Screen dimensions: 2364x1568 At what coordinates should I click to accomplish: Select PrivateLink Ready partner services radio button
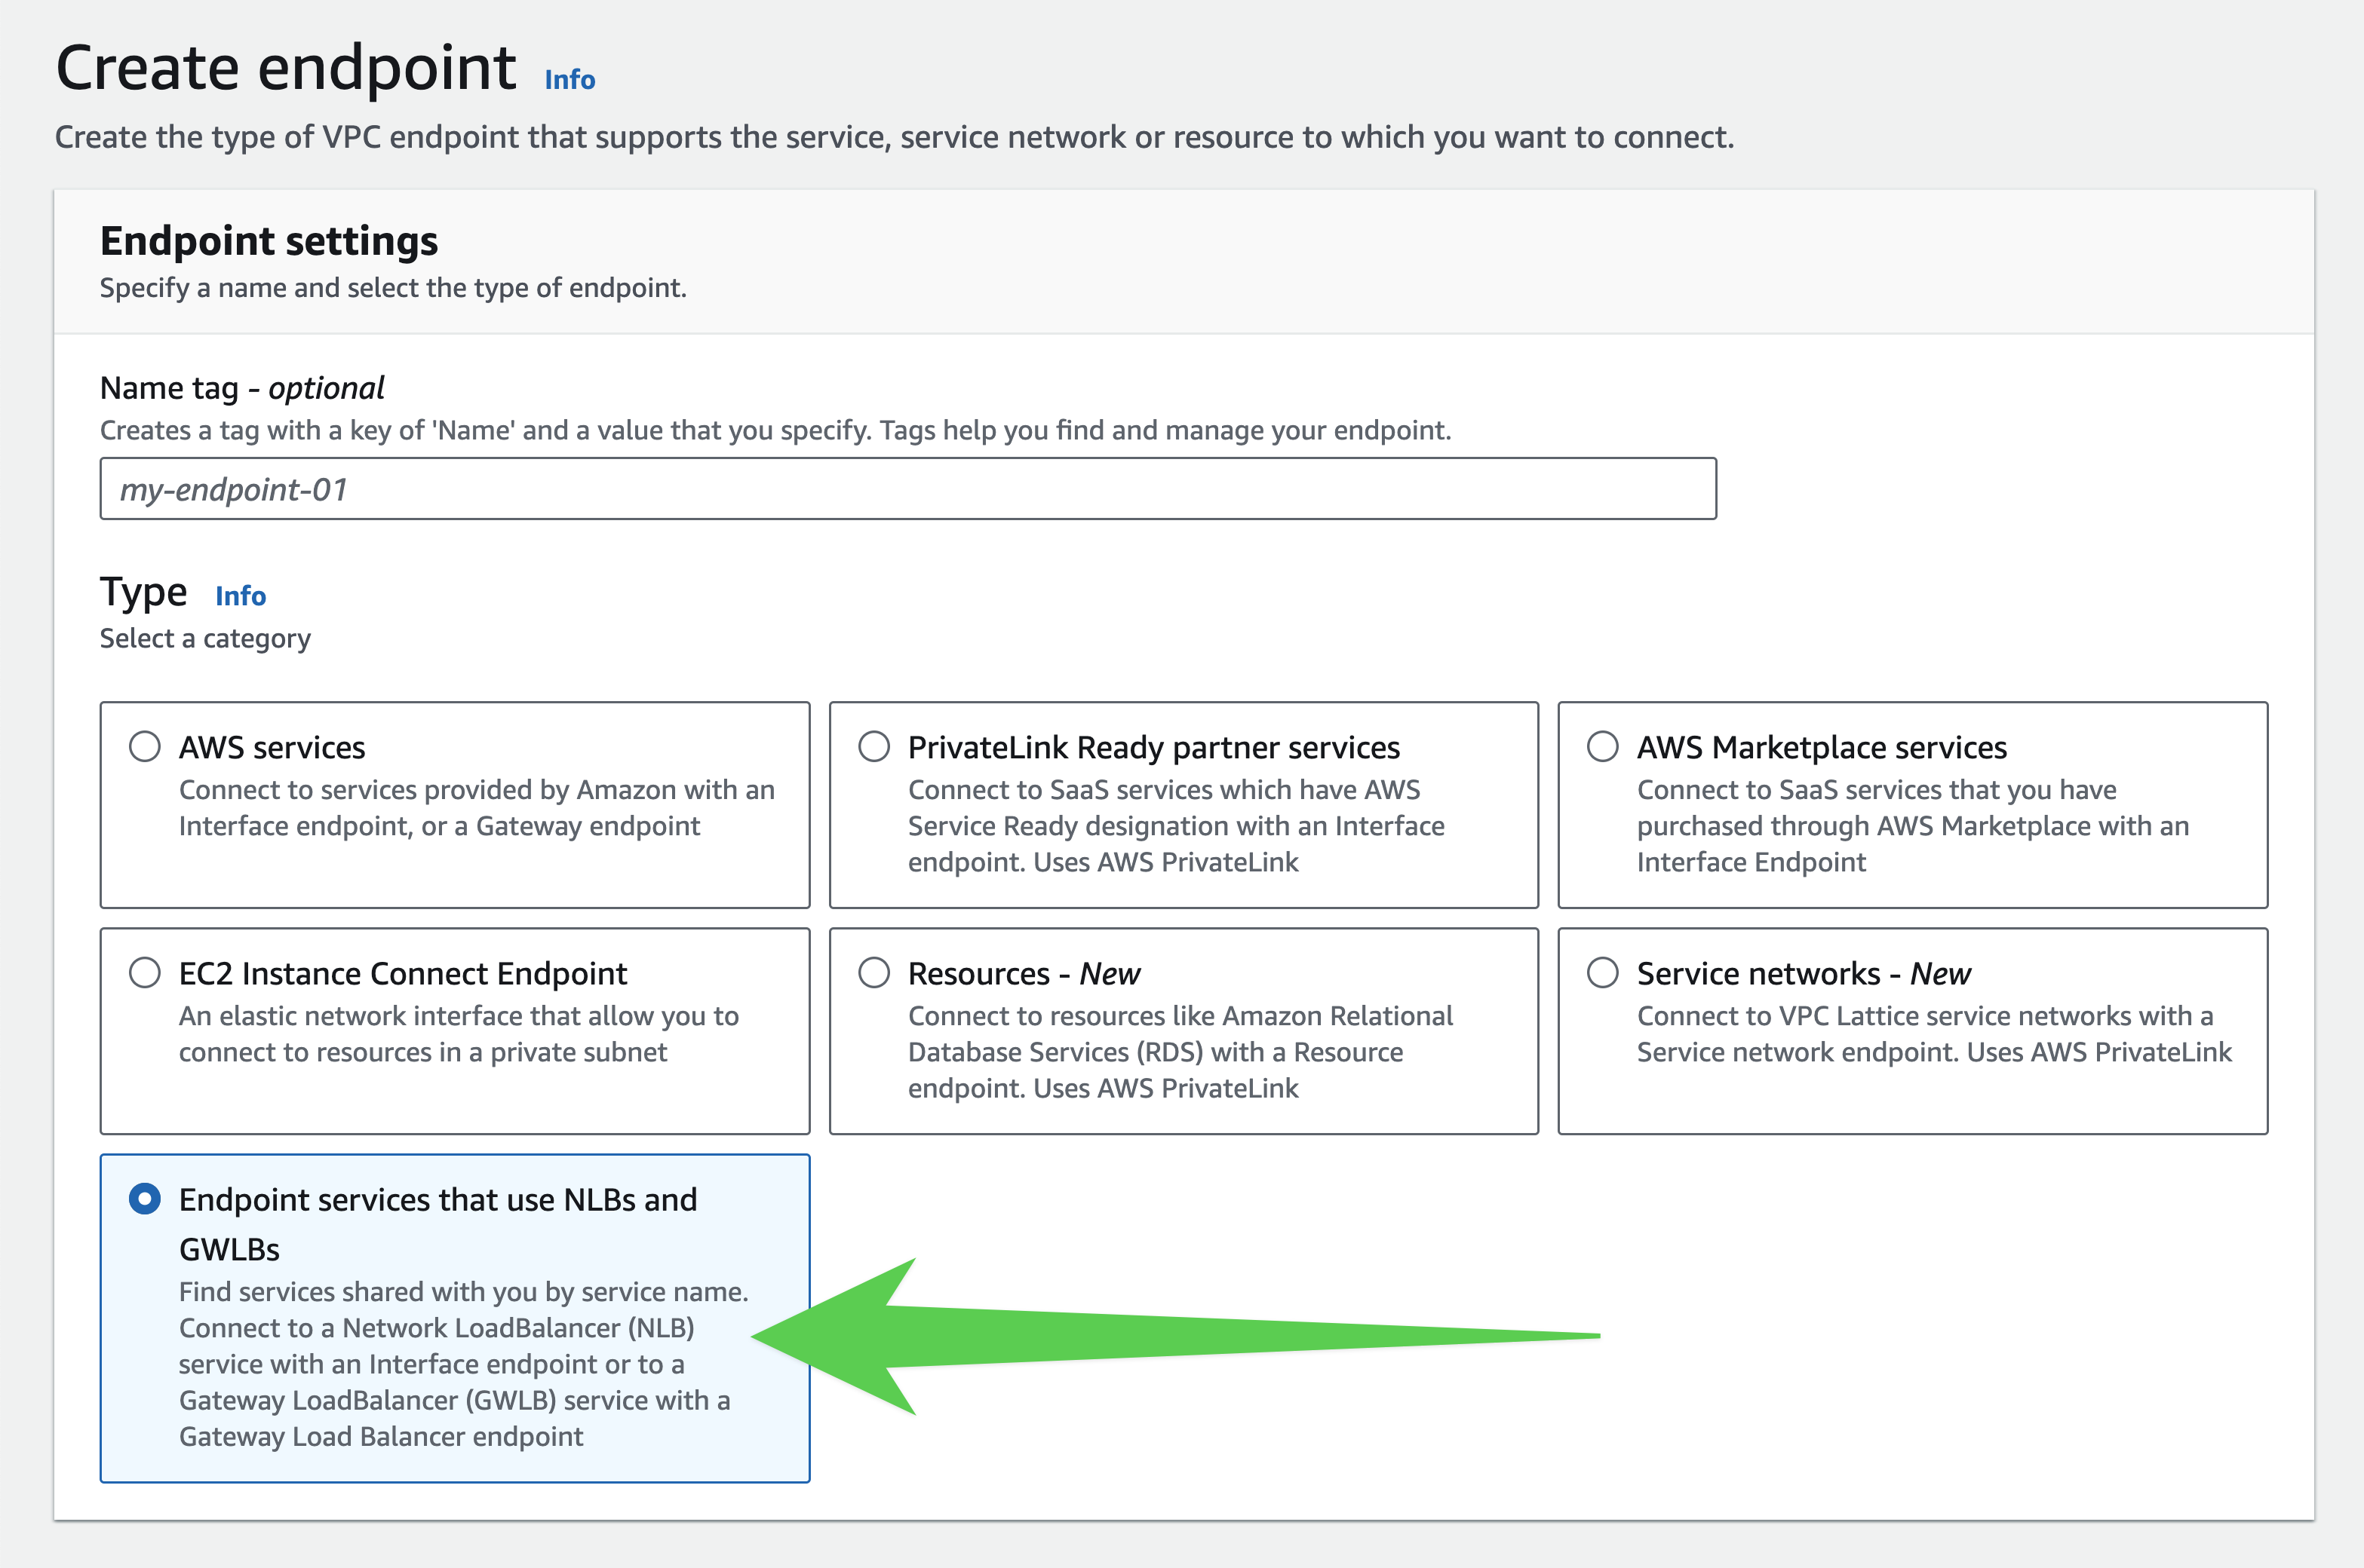[x=873, y=747]
